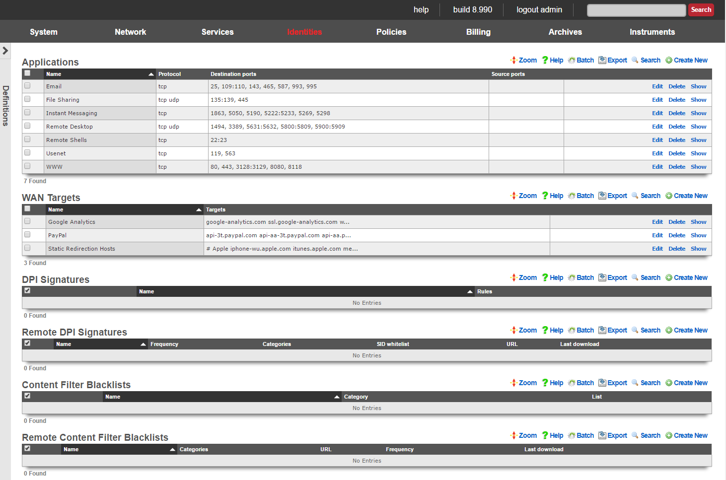
Task: Show the Remote Shells application entry
Action: coord(698,140)
